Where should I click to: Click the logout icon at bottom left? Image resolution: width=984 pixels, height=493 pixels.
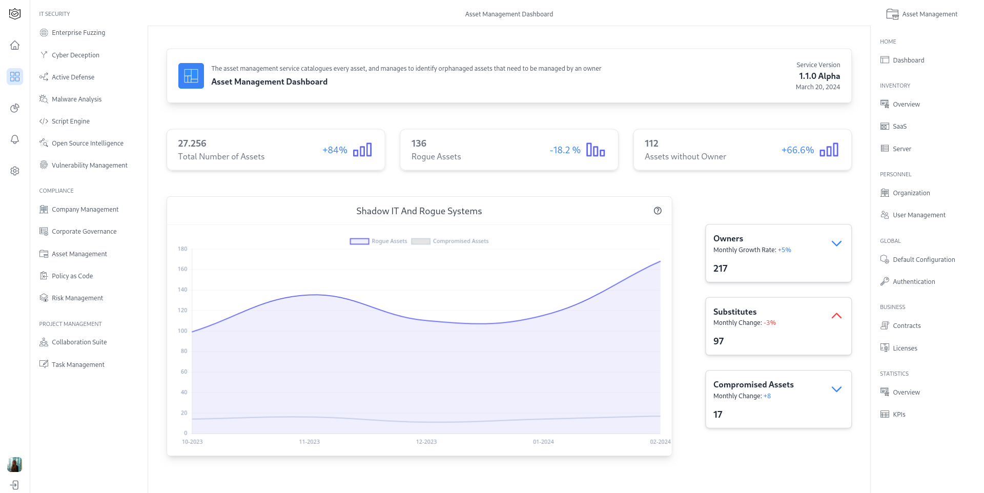point(15,484)
